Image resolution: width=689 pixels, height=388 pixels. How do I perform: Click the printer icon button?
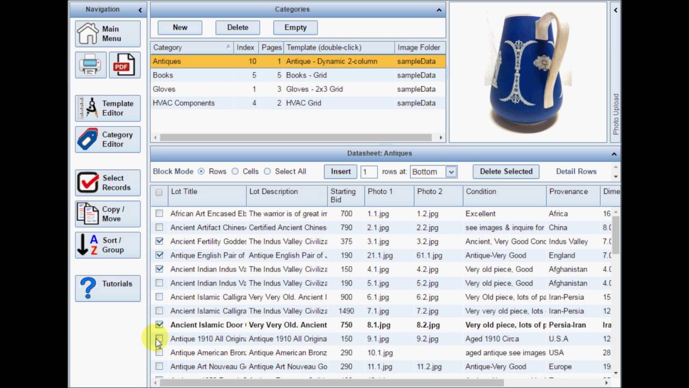pyautogui.click(x=90, y=65)
